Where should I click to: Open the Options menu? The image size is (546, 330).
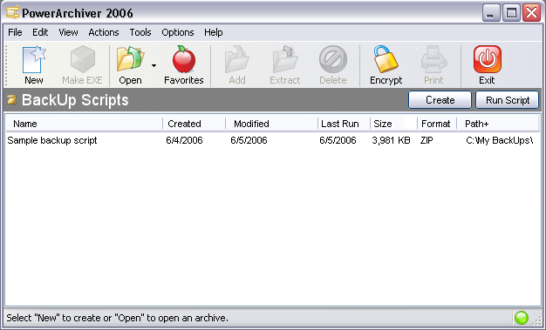(x=178, y=32)
